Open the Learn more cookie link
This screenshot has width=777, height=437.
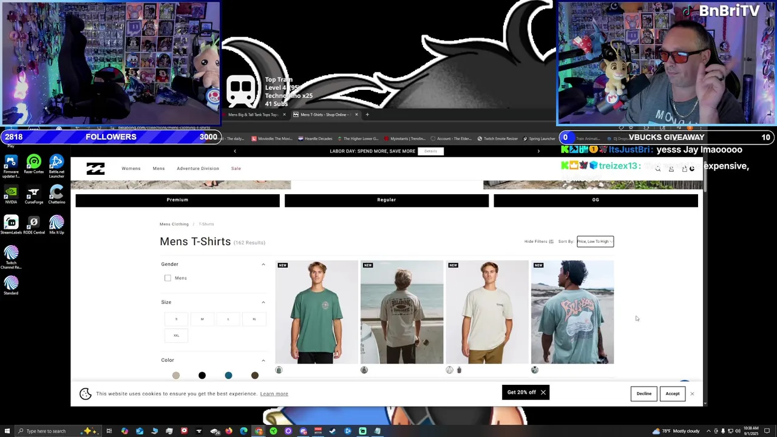[274, 394]
